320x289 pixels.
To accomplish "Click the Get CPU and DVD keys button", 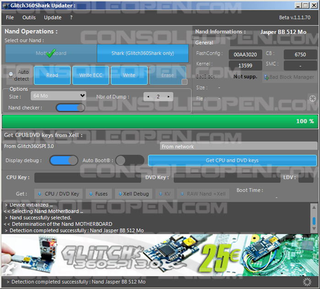I will click(232, 160).
